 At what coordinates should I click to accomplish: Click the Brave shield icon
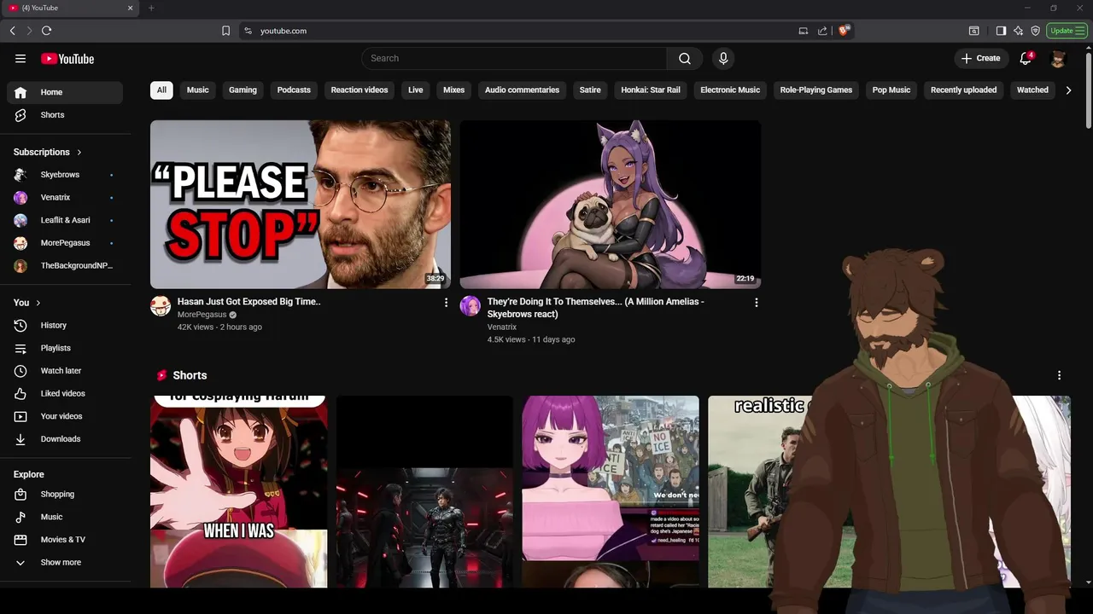(x=844, y=31)
